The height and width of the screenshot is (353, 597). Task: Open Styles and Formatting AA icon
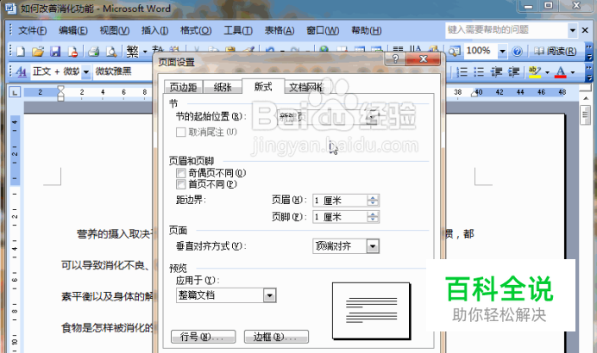(x=22, y=71)
